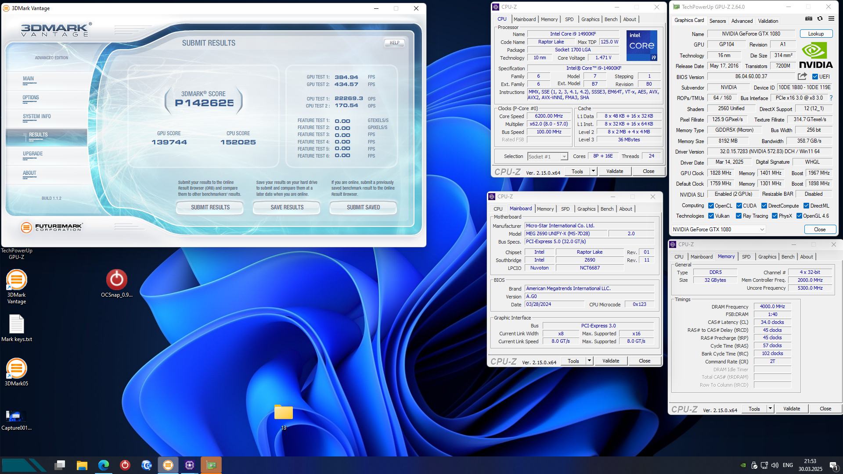Viewport: 843px width, 474px height.
Task: Toggle the OpenGL 4.6 checkbox
Action: (x=799, y=215)
